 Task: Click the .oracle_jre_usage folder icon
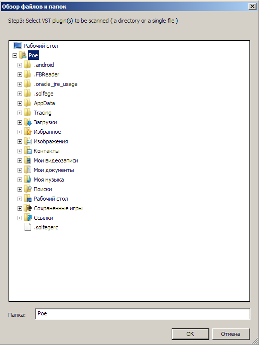point(28,84)
